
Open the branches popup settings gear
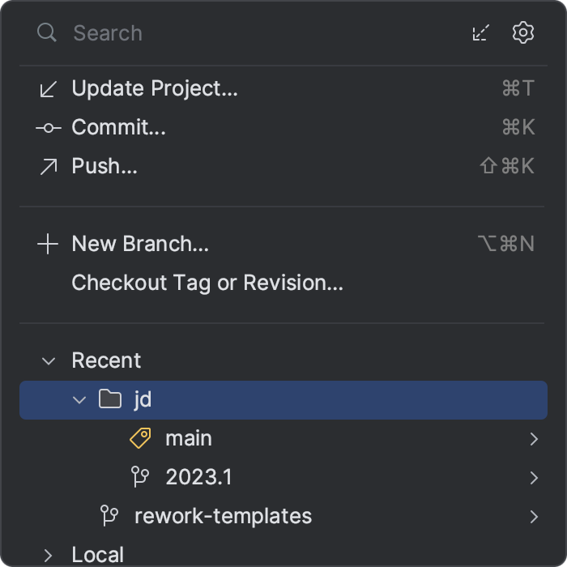523,32
